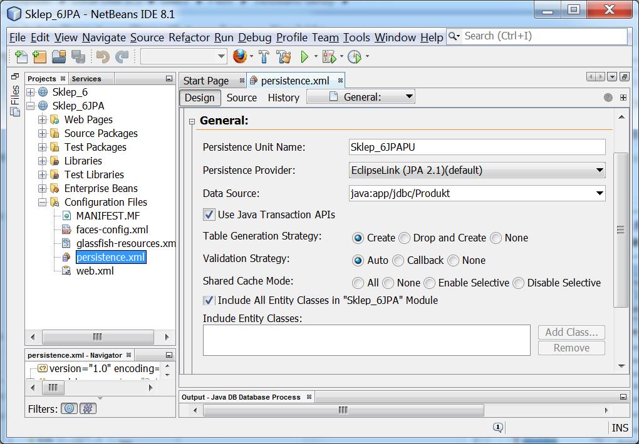The height and width of the screenshot is (444, 639).
Task: Click the Firefox browser icon in toolbar
Action: (240, 56)
